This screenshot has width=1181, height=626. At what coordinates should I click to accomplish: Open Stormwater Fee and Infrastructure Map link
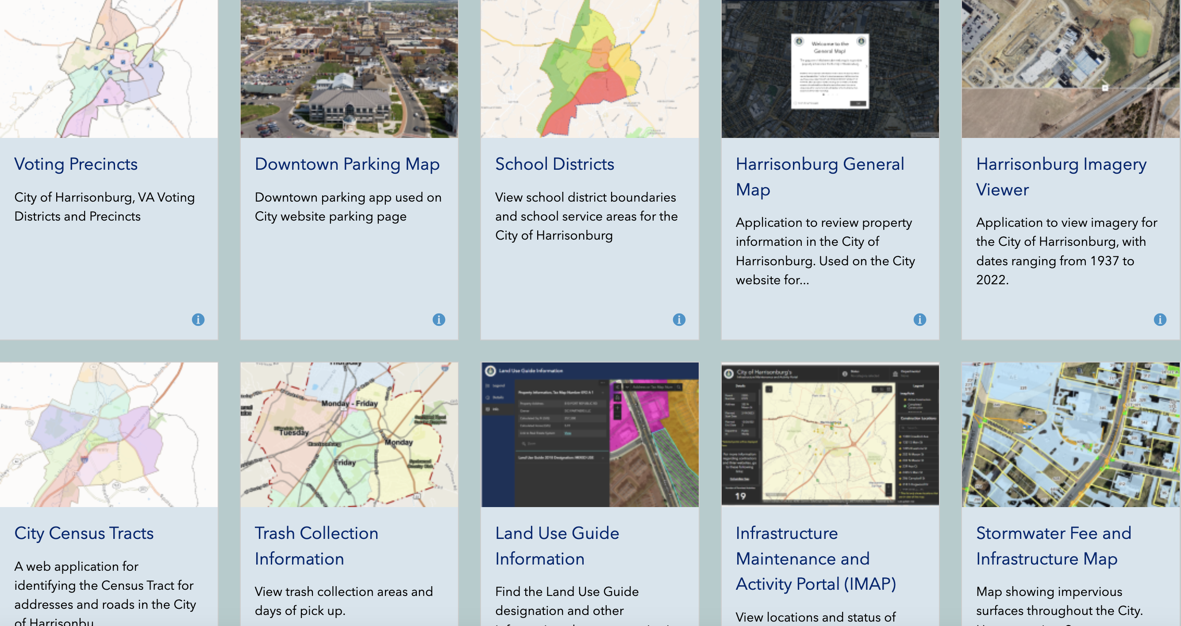tap(1054, 546)
